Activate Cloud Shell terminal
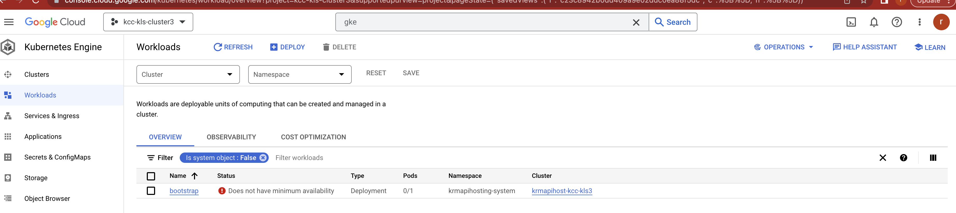The height and width of the screenshot is (213, 956). (x=851, y=22)
